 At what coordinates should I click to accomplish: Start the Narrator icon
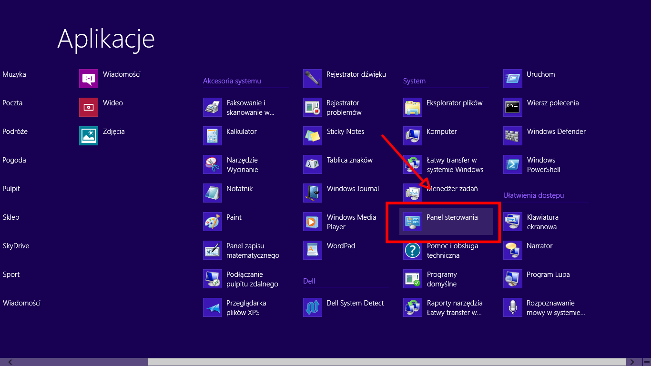(x=513, y=250)
